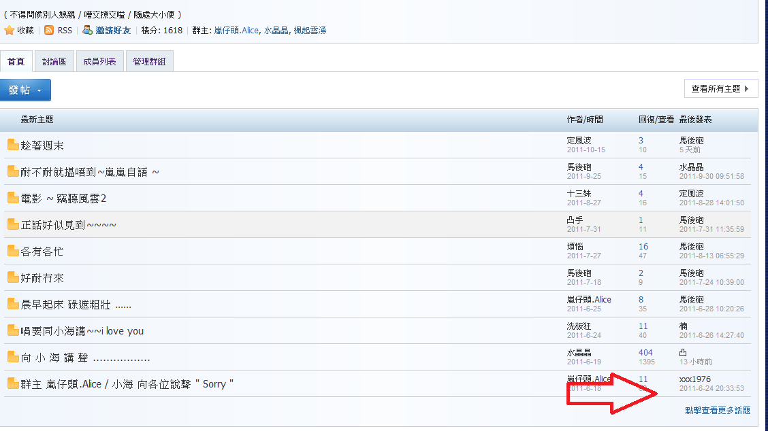Select the 管理群組 manage group tab
Screen dimensions: 768x431
click(150, 62)
